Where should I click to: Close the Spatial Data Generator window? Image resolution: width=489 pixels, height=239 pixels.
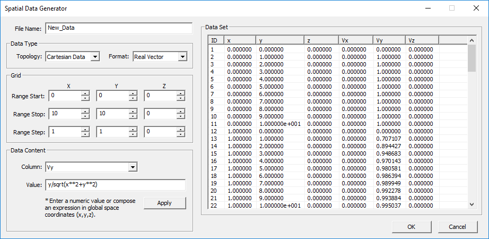476,8
